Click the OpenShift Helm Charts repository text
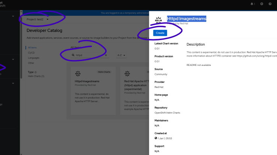Image resolution: width=277 pixels, height=155 pixels. (167, 113)
